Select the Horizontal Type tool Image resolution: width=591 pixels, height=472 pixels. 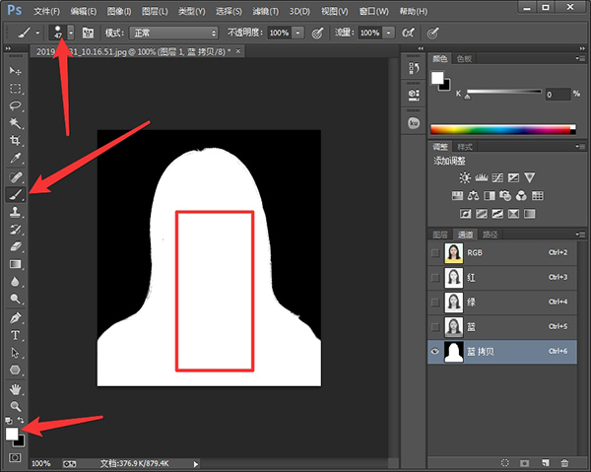coord(16,335)
